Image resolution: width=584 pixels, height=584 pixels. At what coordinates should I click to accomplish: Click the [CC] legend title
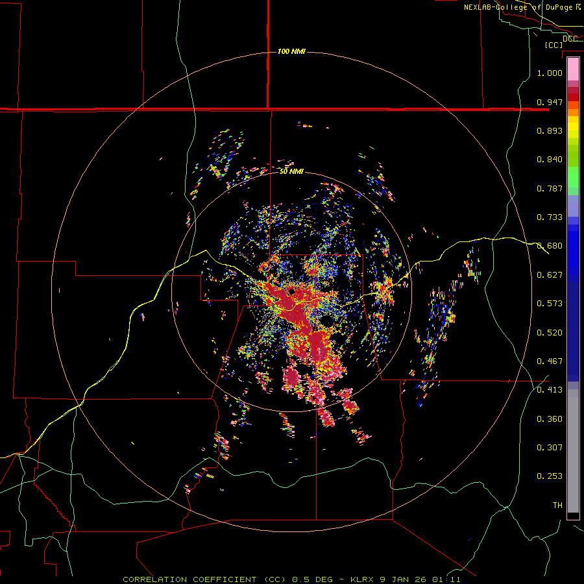(x=554, y=45)
